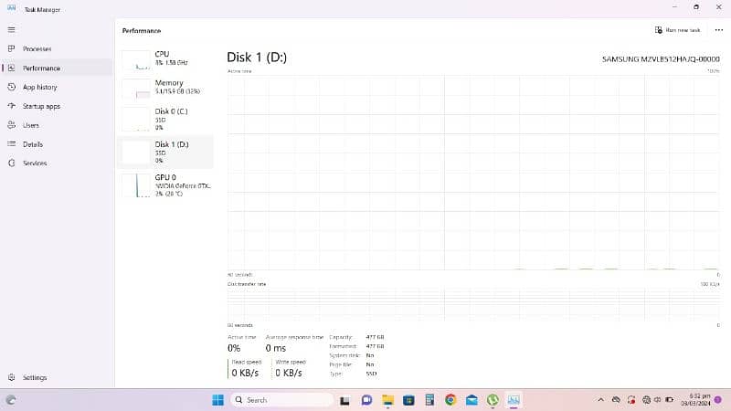Click the Task Manager title bar icon
The height and width of the screenshot is (411, 731).
click(x=11, y=8)
